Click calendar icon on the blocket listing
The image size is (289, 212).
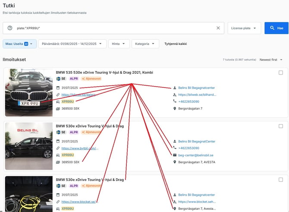pyautogui.click(x=58, y=195)
